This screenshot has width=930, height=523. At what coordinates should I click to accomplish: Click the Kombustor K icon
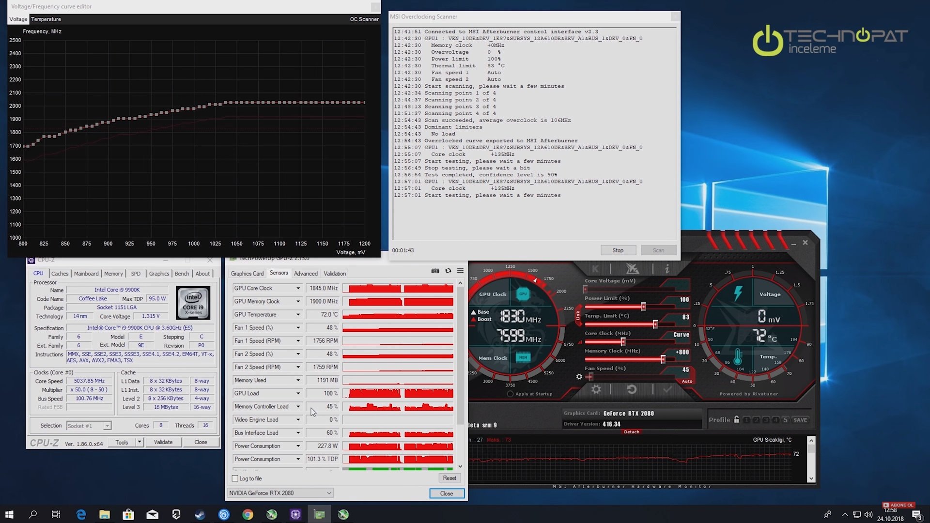(595, 269)
